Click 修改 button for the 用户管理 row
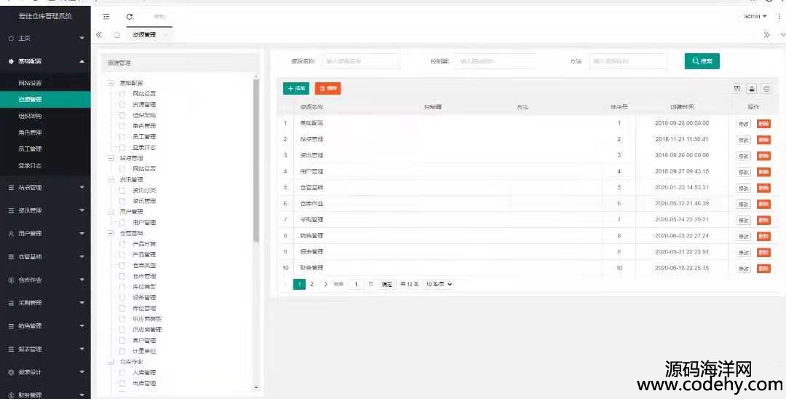The image size is (786, 399). 742,172
